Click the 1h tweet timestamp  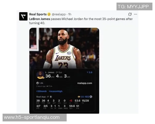click(x=70, y=14)
